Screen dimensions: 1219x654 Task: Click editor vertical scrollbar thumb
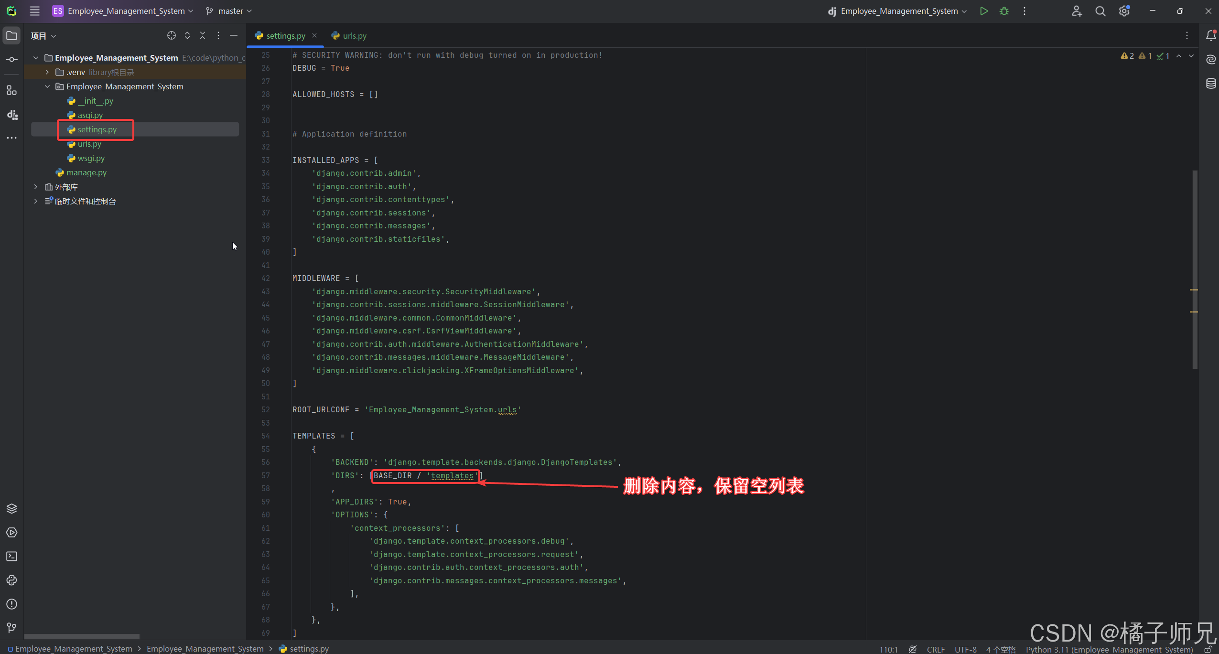click(x=1195, y=269)
